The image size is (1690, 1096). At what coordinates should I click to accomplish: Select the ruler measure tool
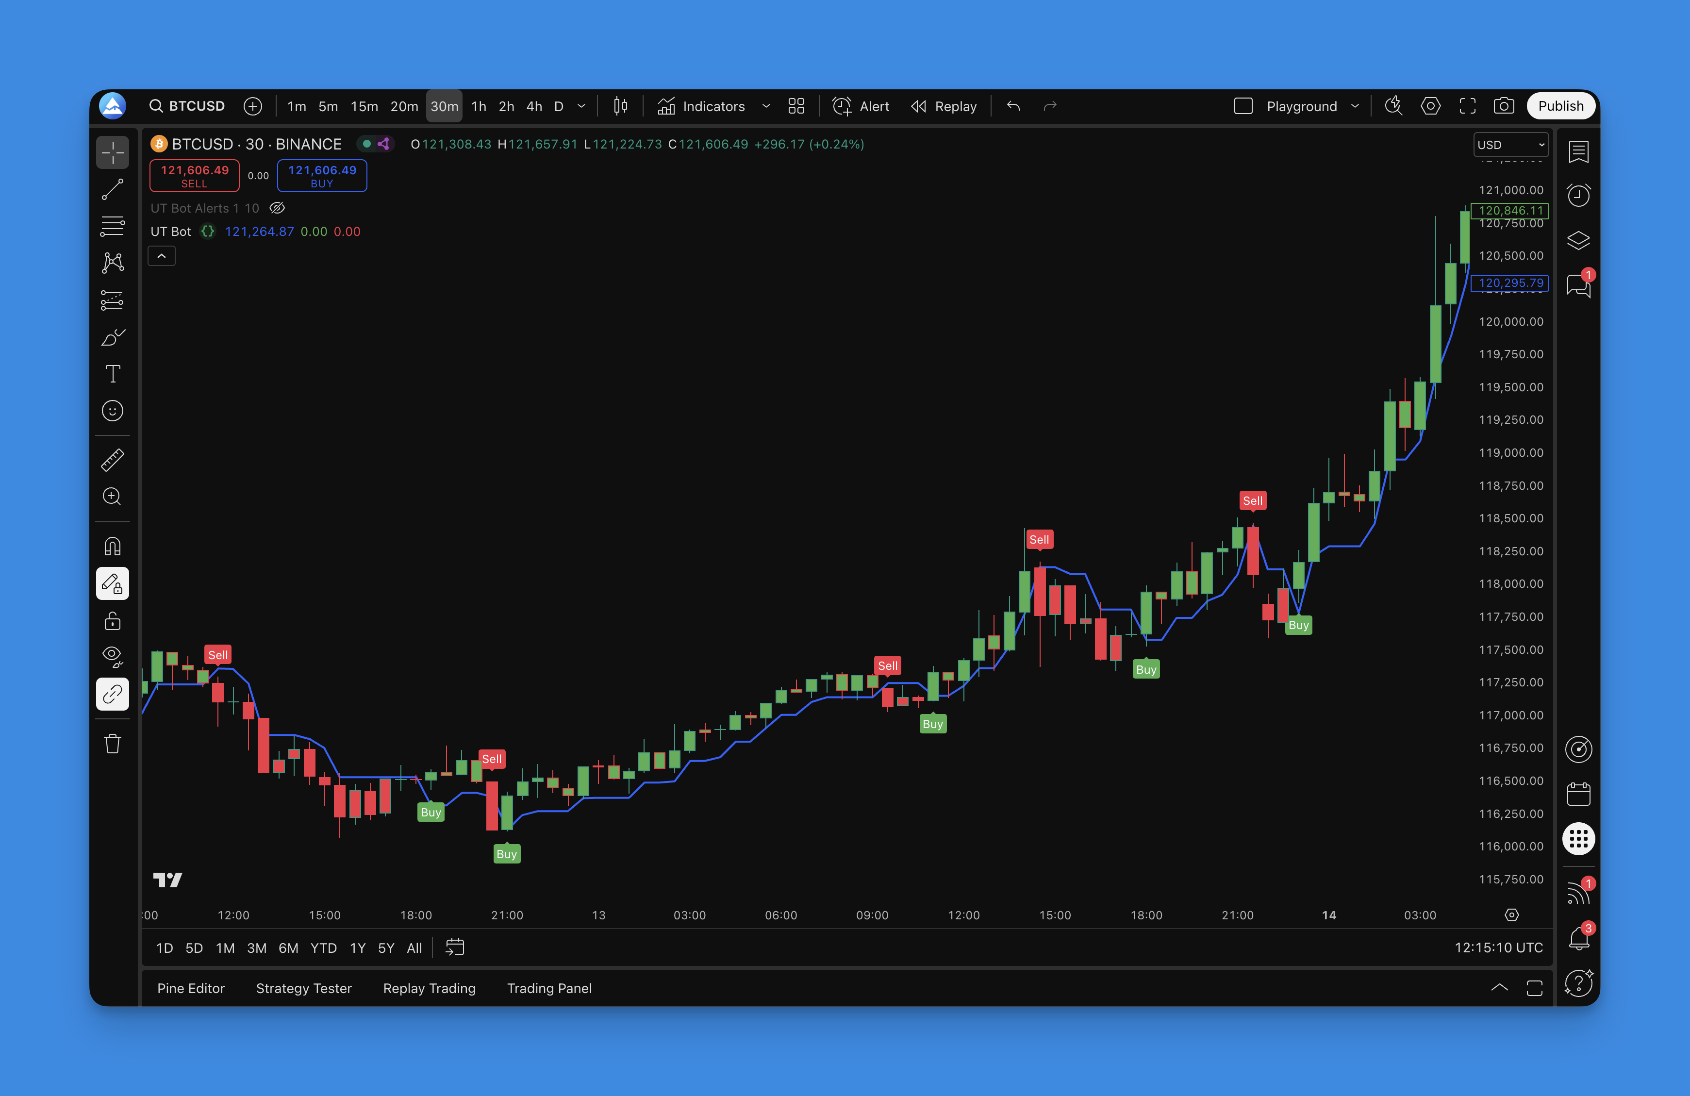(x=112, y=460)
